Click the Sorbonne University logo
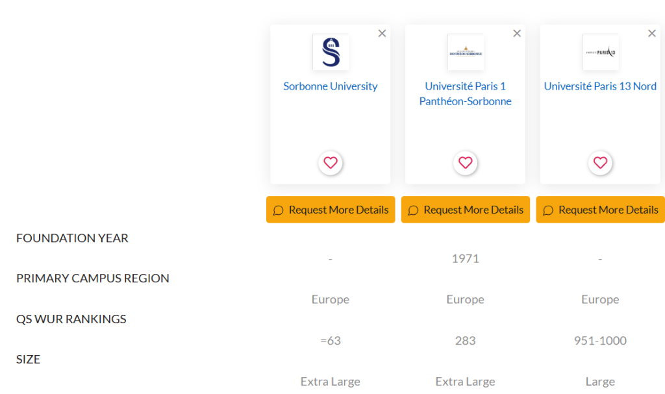Viewport: 665px width, 394px height. (331, 52)
